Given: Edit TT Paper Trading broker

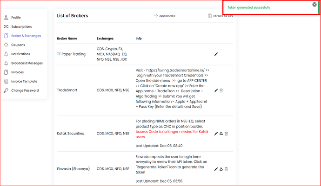Looking at the screenshot, I should tap(216, 54).
